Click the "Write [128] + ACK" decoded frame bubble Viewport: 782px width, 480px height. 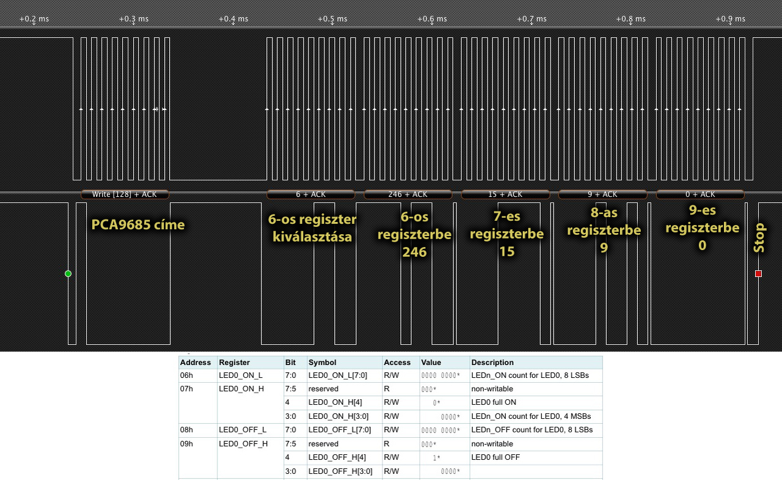(x=125, y=194)
